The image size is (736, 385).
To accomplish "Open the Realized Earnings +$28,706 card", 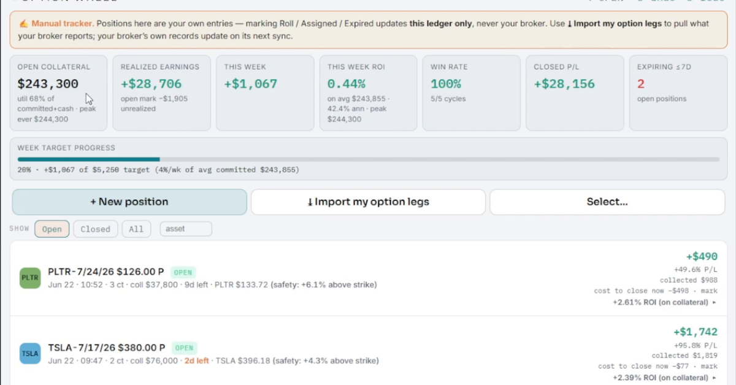I will 161,93.
